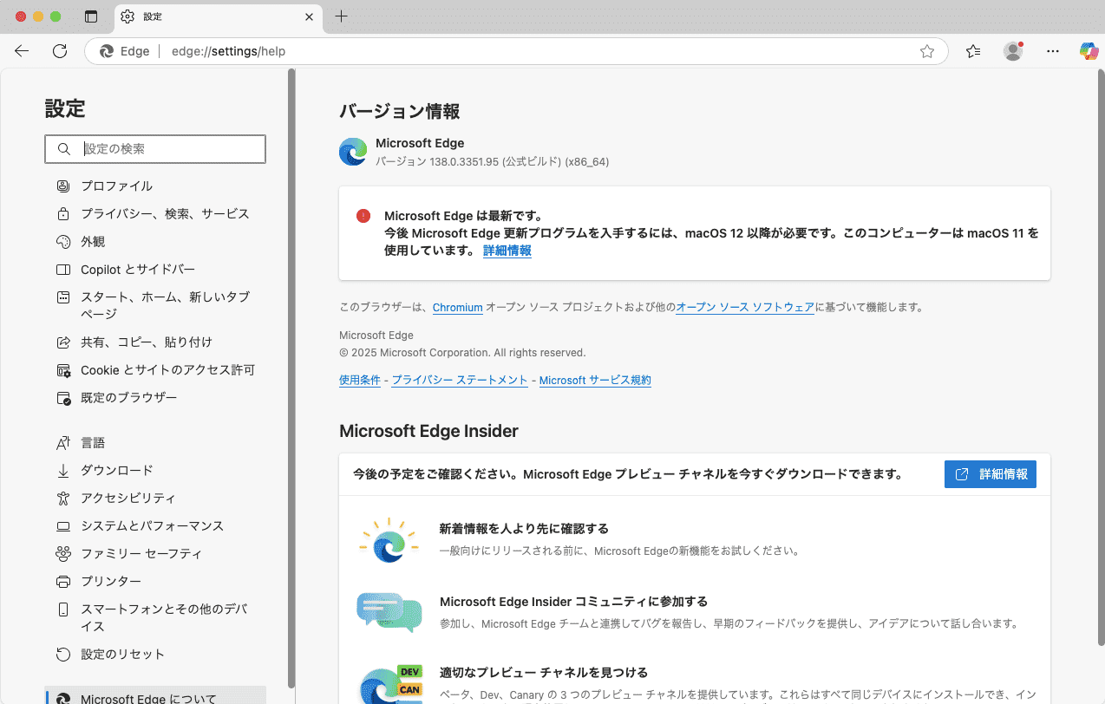Click the Edge icon in the address bar
This screenshot has width=1105, height=704.
(107, 51)
